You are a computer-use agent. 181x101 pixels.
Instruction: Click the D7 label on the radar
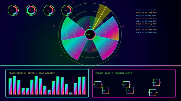[x=73, y=2]
